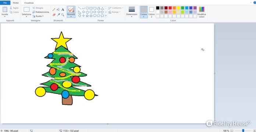
Task: Open the Dimensioni line thickness dropdown
Action: 132,12
